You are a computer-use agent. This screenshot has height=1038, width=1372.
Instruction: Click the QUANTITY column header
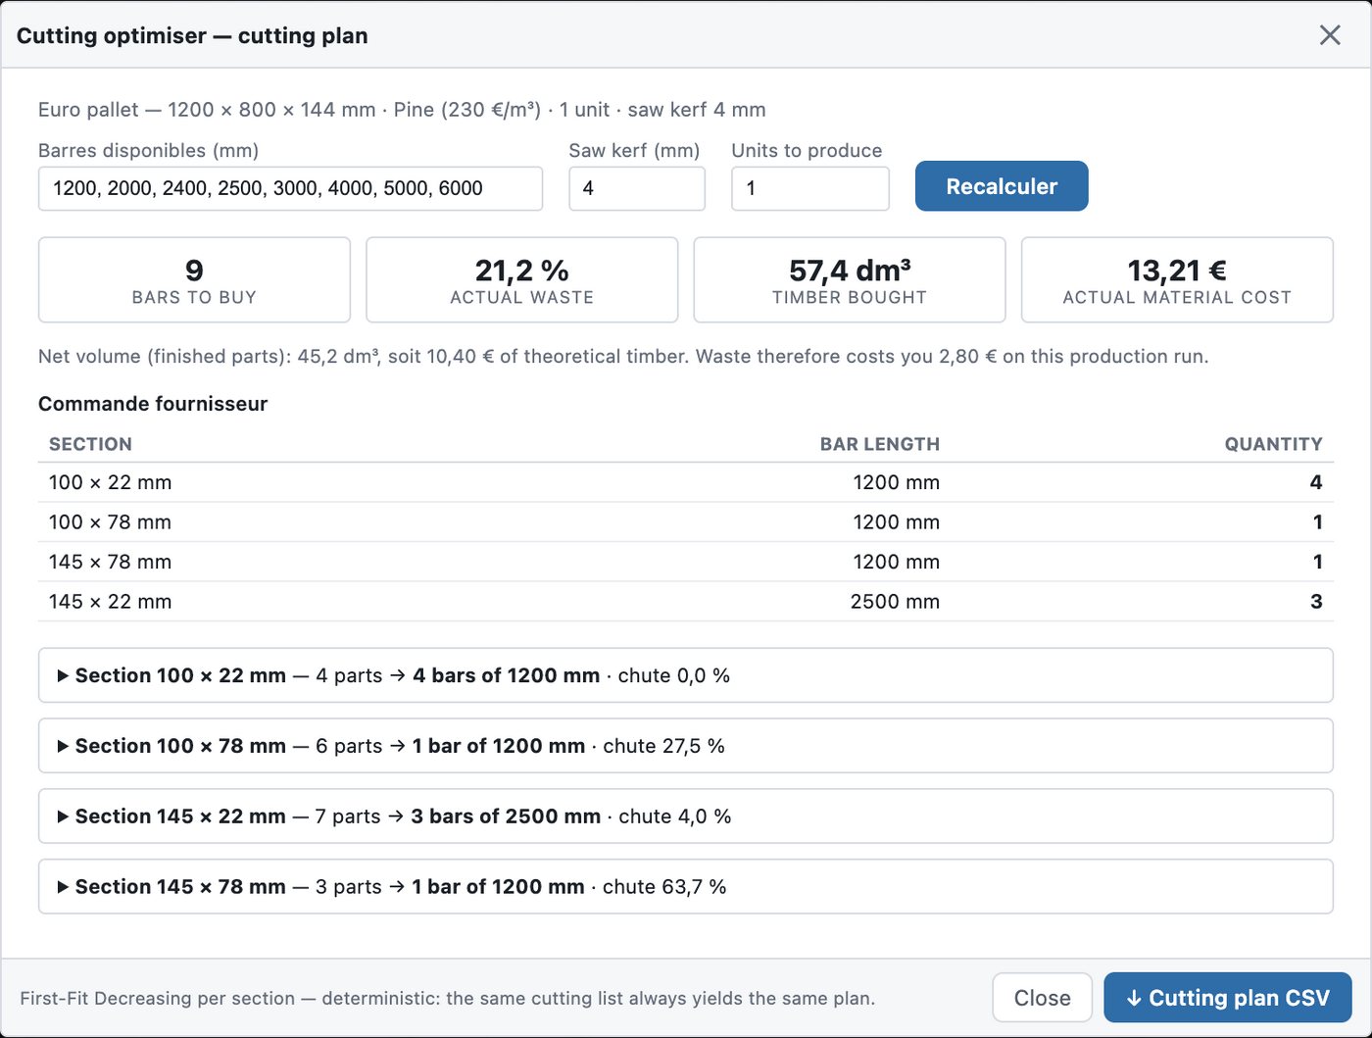[1273, 444]
